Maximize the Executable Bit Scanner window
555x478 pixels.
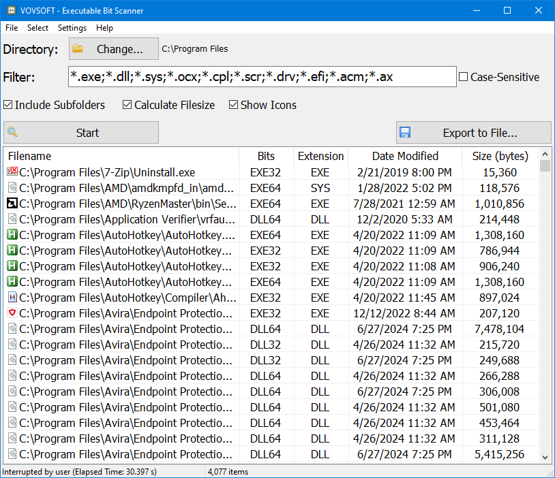coord(507,10)
